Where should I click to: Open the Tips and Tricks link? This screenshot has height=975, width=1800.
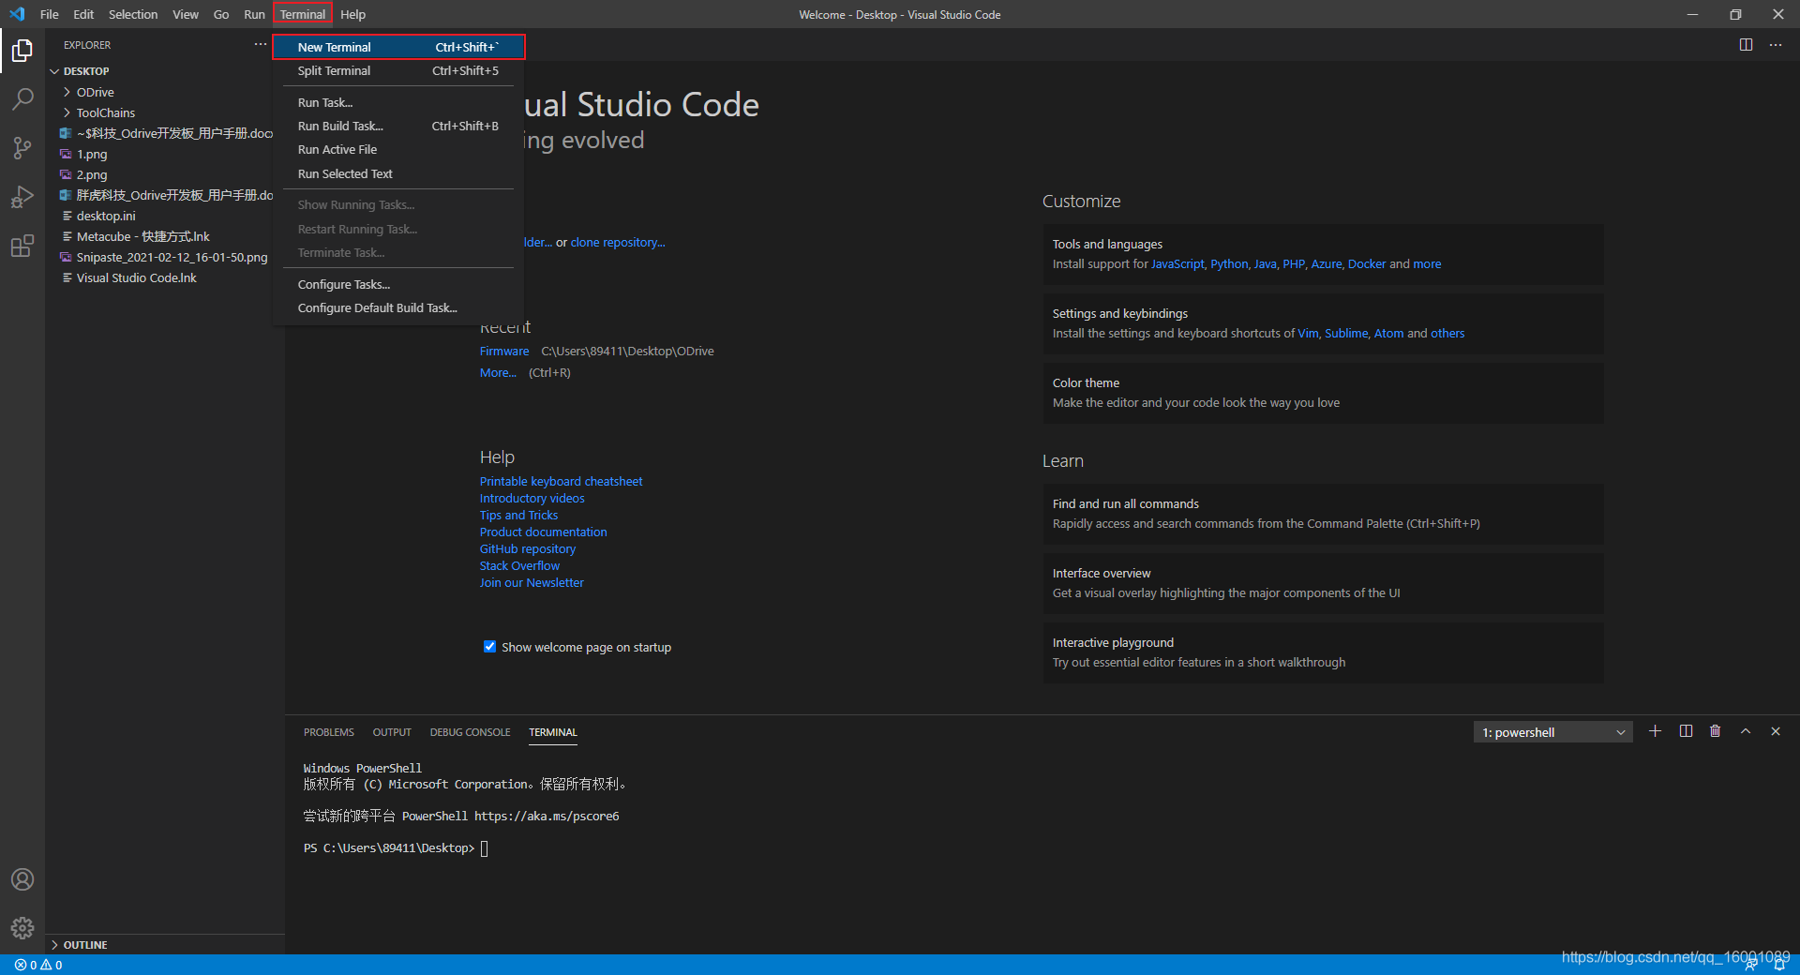[x=518, y=515]
